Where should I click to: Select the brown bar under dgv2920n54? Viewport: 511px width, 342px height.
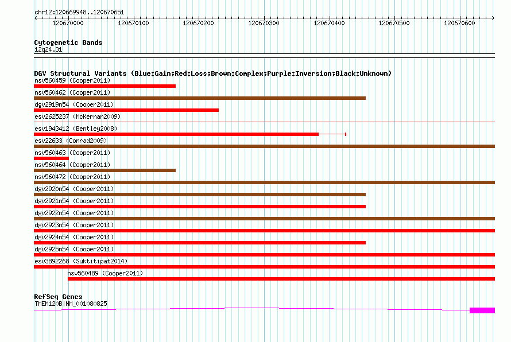click(x=200, y=195)
